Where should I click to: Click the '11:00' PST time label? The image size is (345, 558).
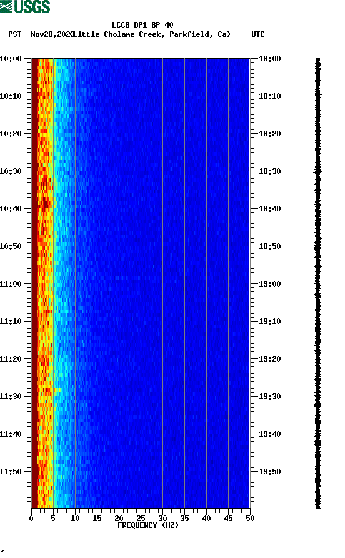[11, 284]
